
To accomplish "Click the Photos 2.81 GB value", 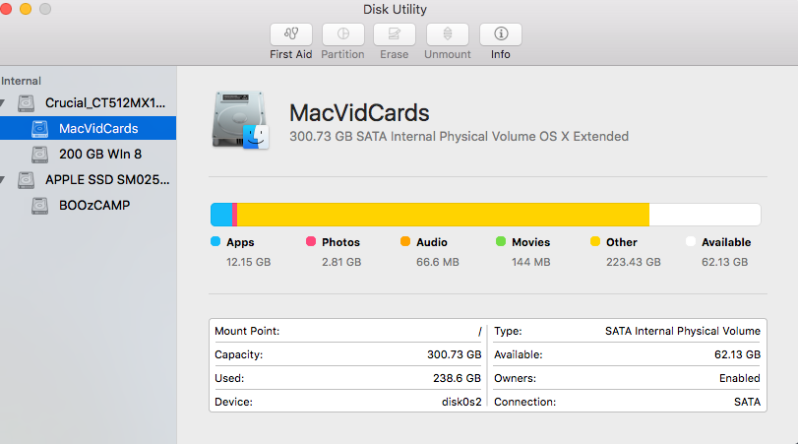I will point(341,262).
